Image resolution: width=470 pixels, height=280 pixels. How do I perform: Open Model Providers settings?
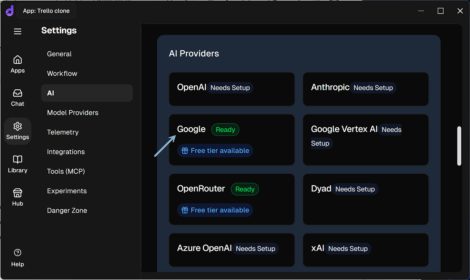coord(73,113)
